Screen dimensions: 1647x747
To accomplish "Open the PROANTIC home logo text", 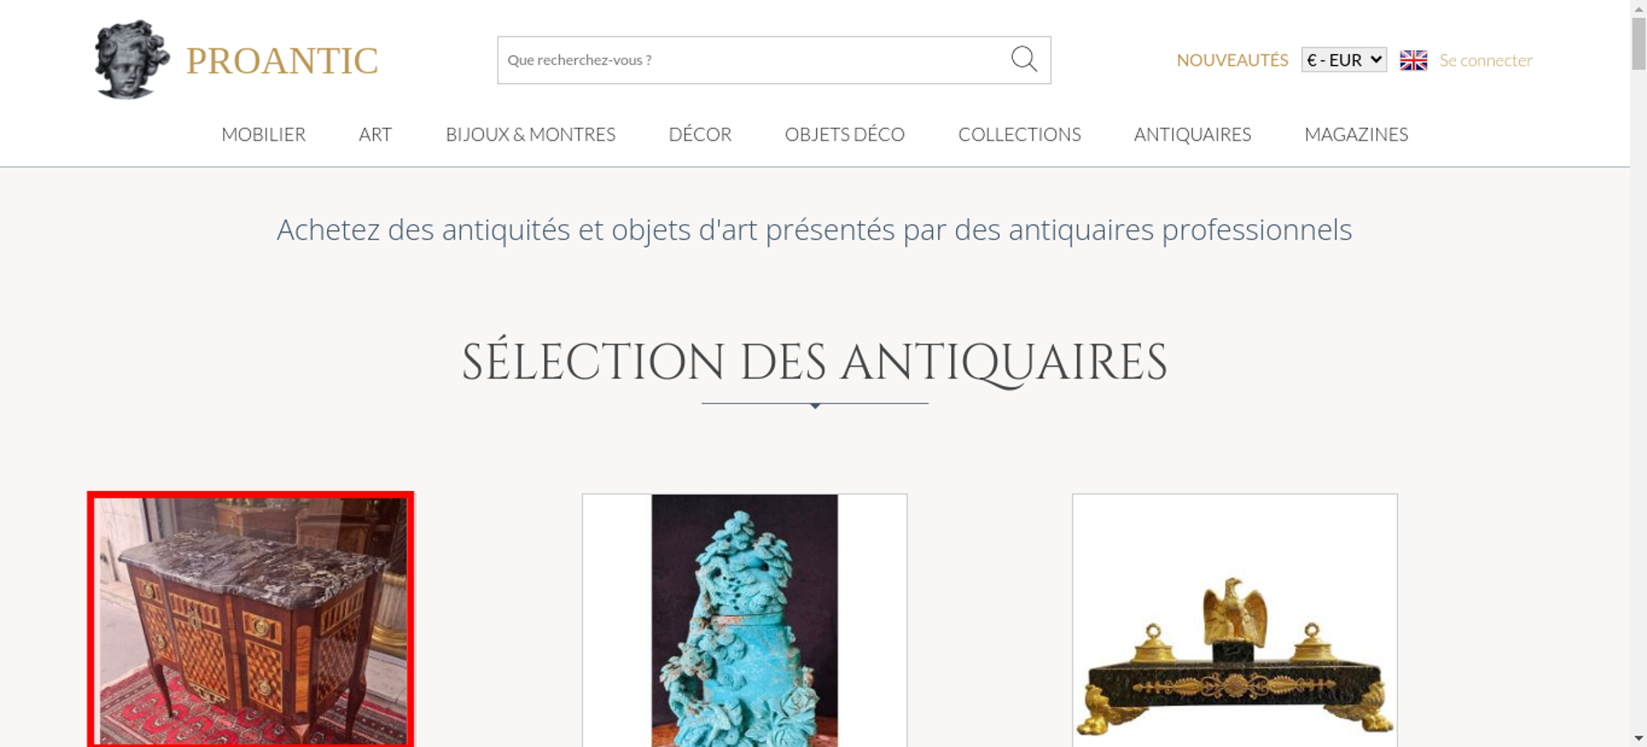I will [282, 61].
